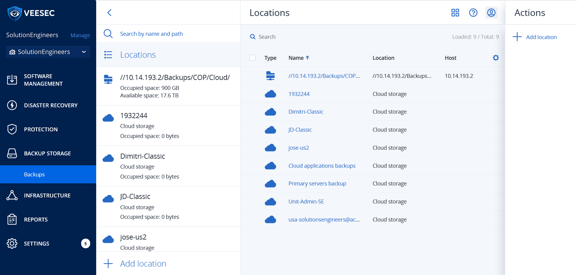Click Infrastructure network icon

point(12,195)
